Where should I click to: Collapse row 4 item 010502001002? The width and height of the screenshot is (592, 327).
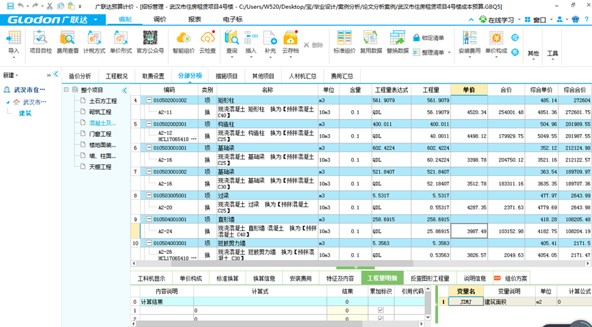(x=149, y=101)
